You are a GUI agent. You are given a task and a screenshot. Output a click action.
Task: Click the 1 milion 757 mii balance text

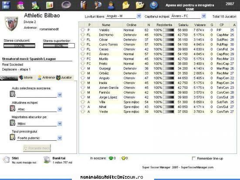62,163
